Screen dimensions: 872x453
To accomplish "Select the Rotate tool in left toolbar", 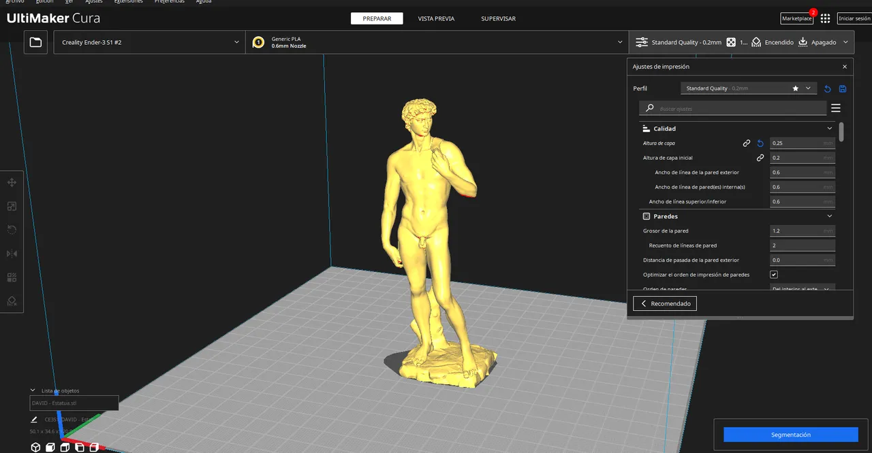I will coord(12,230).
